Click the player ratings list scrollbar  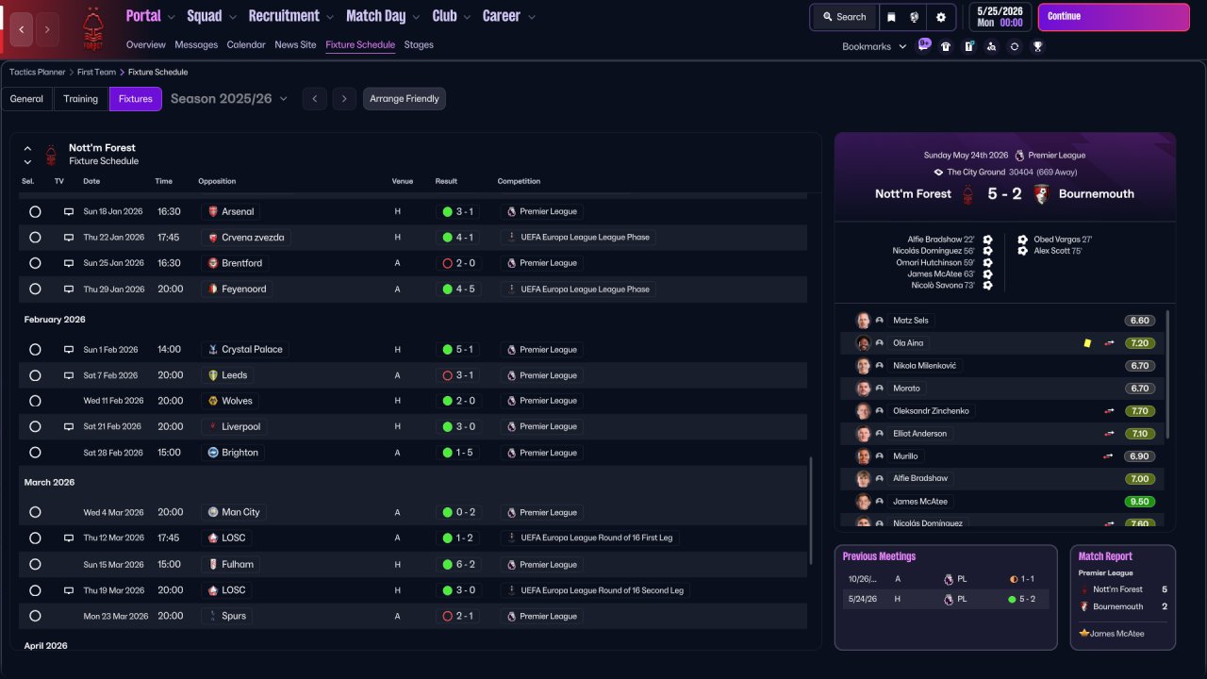[1168, 374]
